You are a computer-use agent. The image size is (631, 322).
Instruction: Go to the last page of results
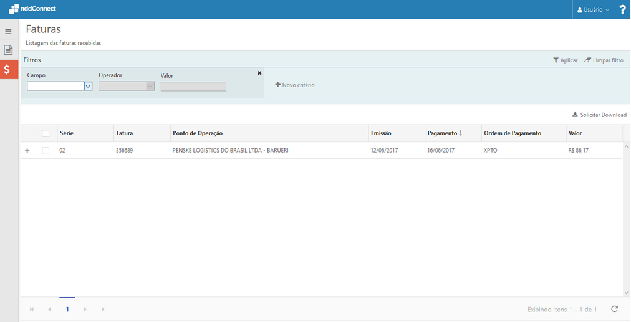coord(104,310)
